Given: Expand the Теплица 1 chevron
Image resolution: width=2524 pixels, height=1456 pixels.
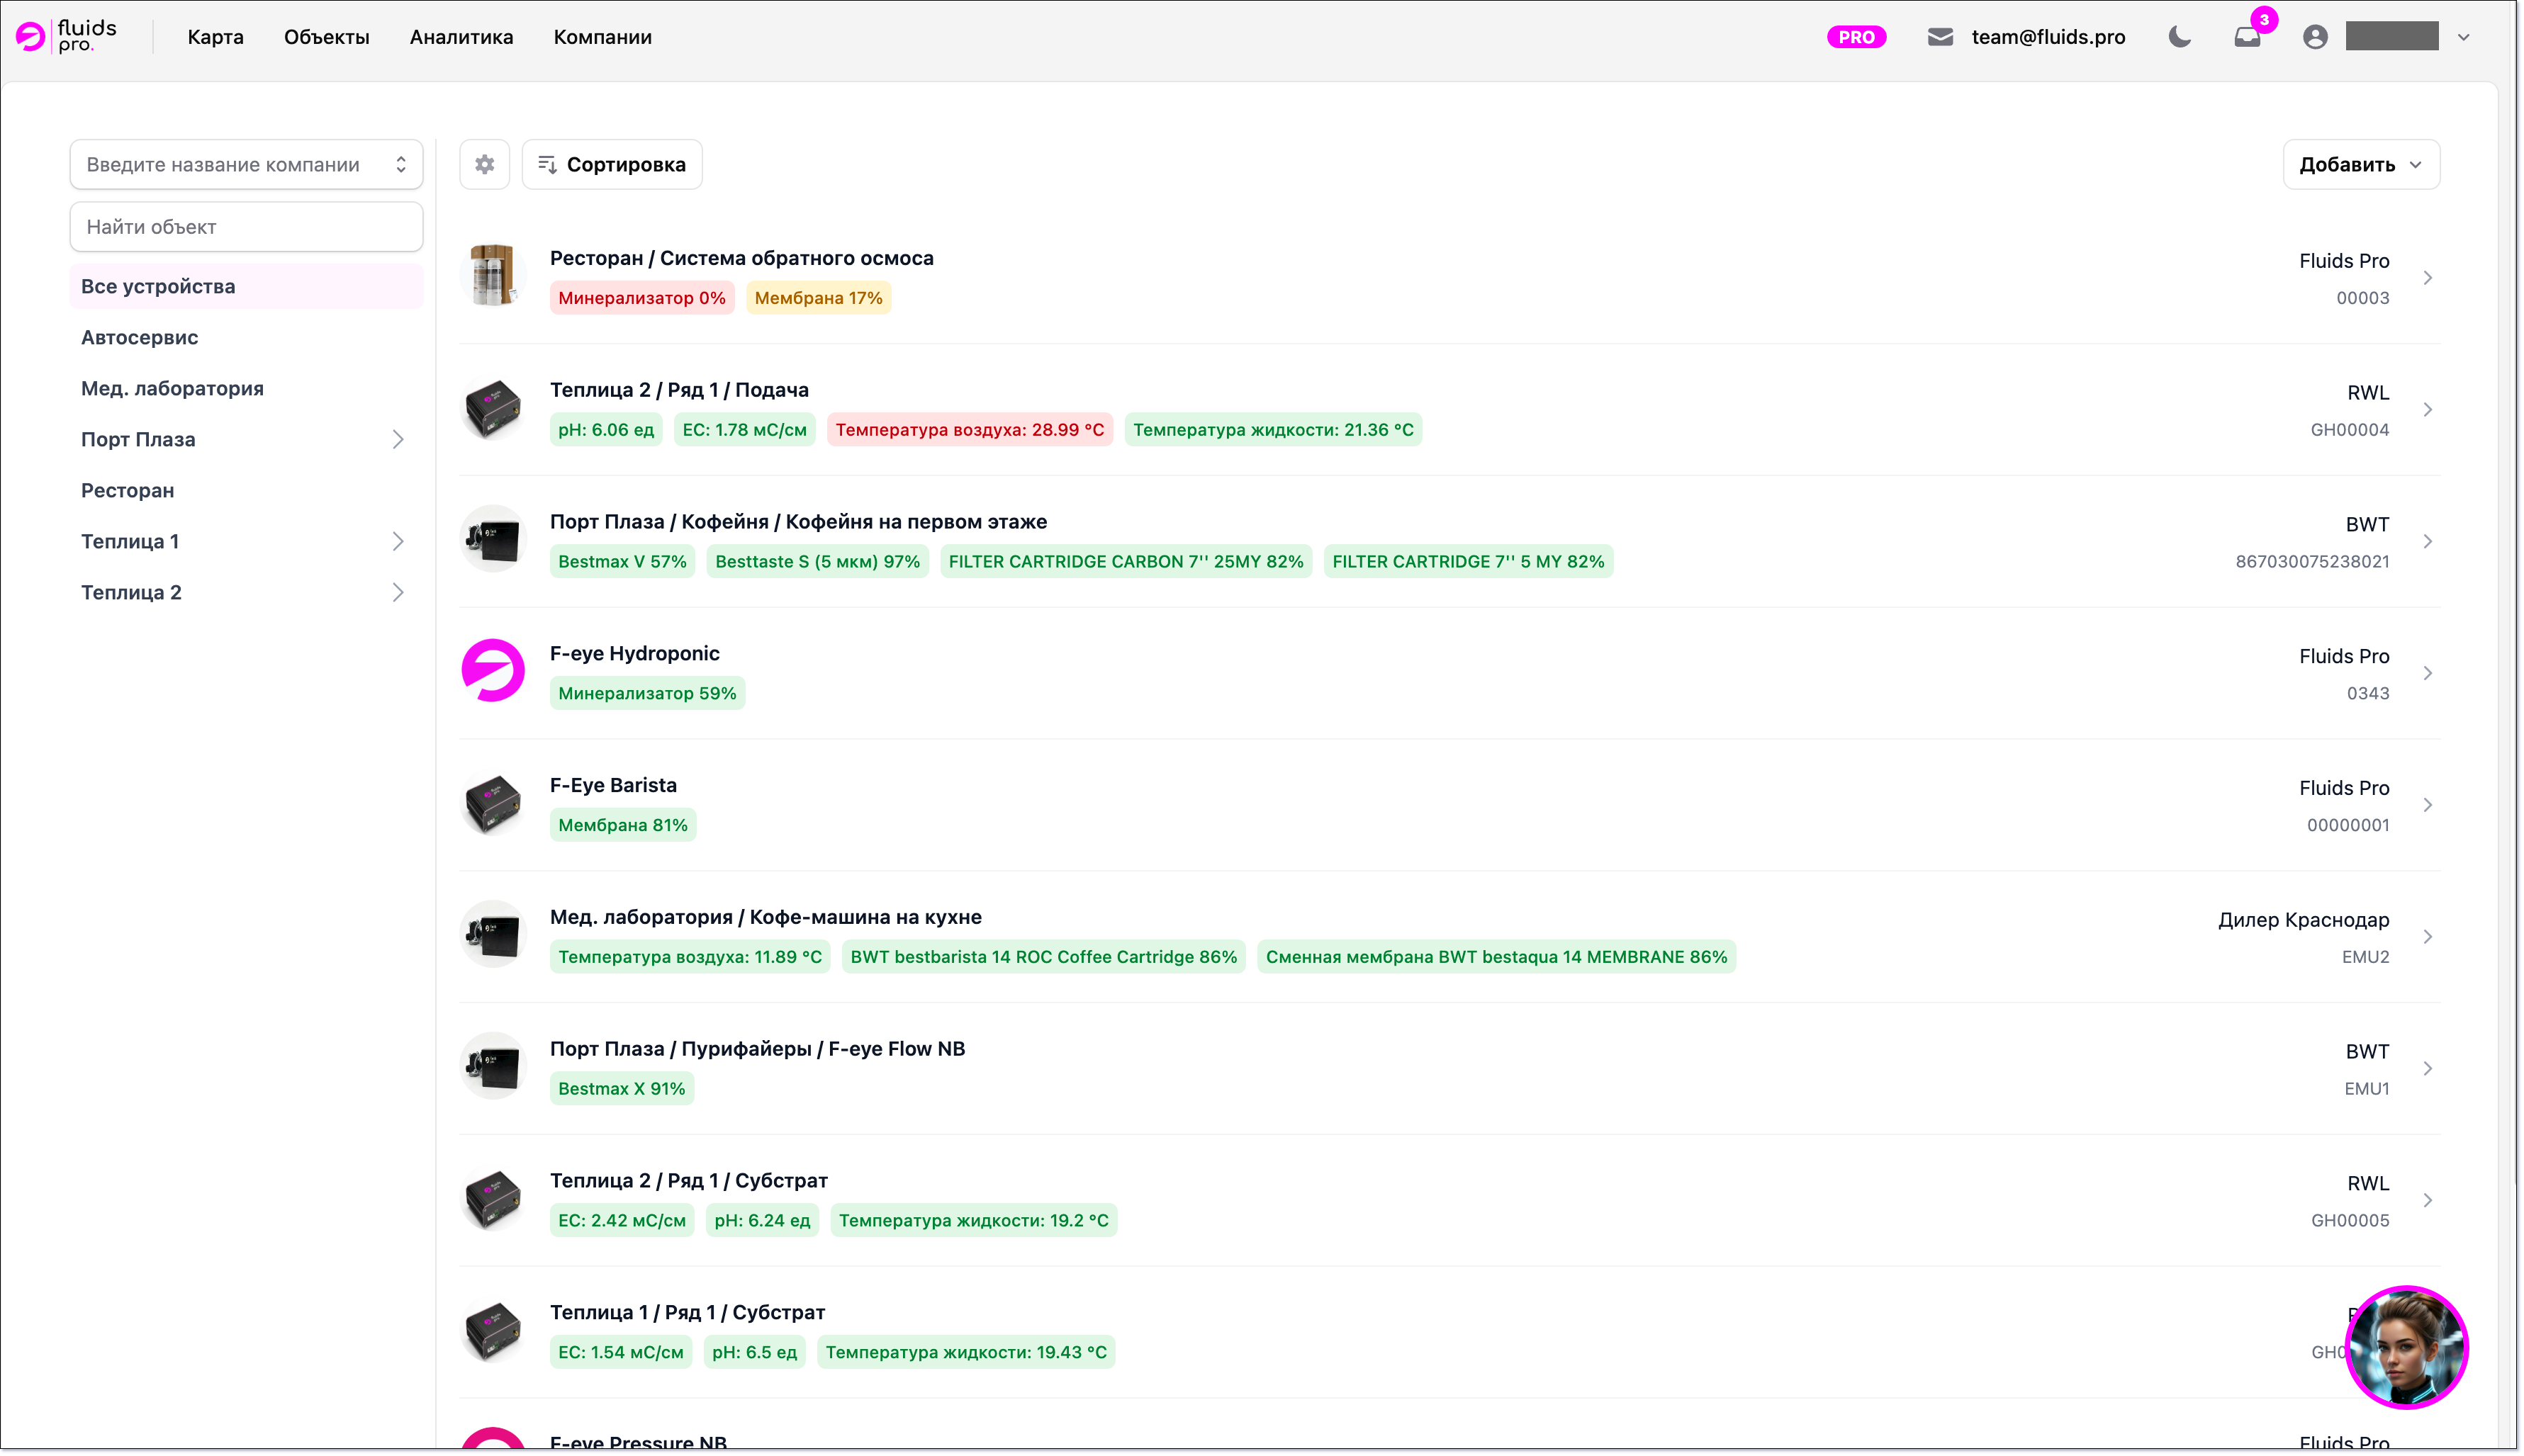Looking at the screenshot, I should pyautogui.click(x=398, y=541).
